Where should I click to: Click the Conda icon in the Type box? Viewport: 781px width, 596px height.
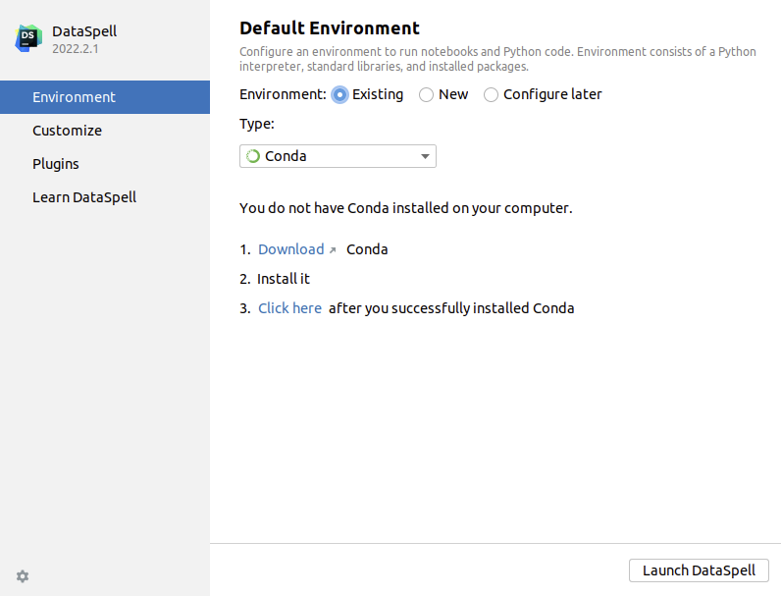(x=253, y=156)
